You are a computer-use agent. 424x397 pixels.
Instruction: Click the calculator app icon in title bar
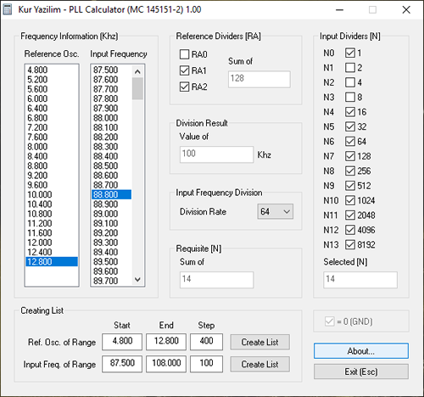coord(8,9)
